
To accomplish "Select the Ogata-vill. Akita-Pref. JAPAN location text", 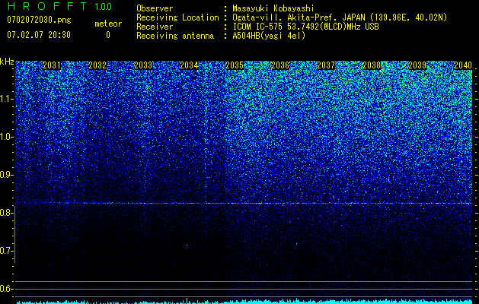I will click(x=340, y=17).
